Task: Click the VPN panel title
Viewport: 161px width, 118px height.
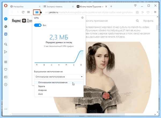Action: click(36, 18)
